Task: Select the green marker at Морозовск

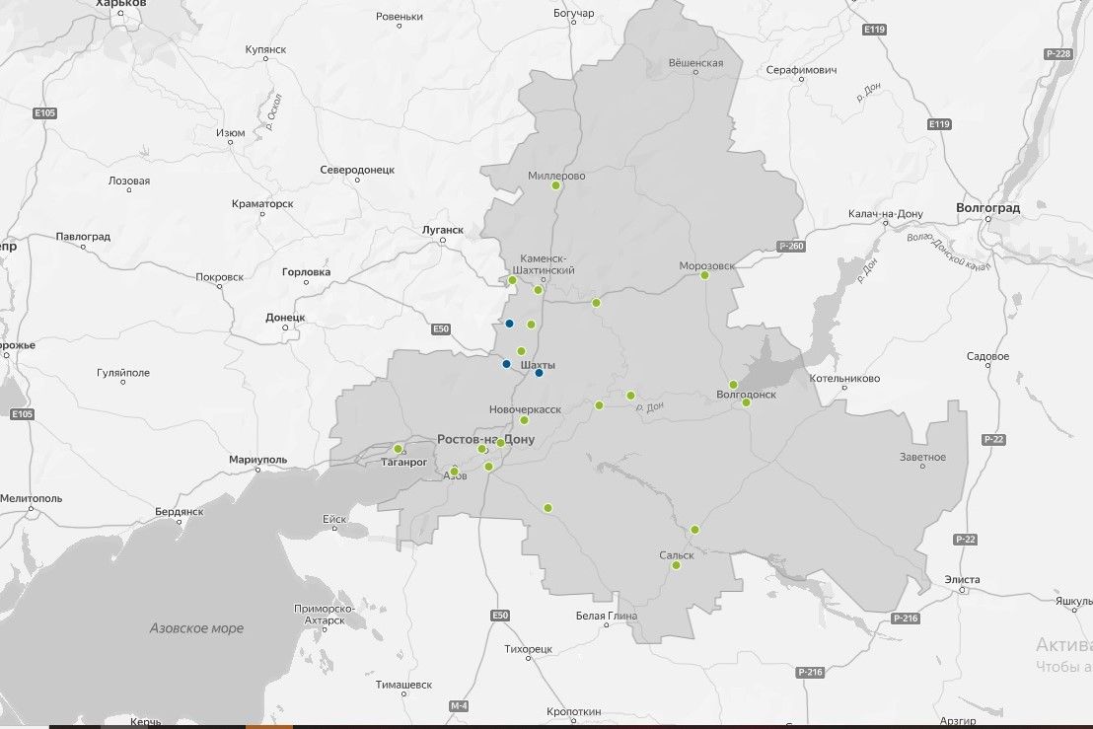Action: (x=704, y=275)
